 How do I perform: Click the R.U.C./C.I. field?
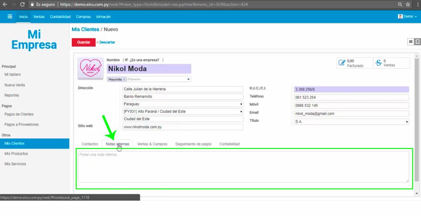[x=352, y=89]
